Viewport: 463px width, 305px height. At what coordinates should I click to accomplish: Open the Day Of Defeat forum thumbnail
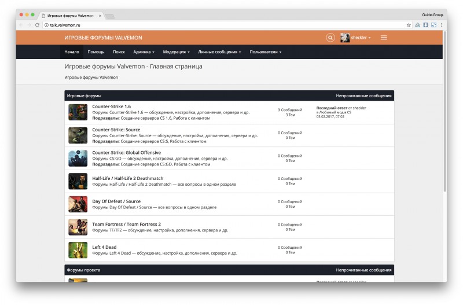click(78, 204)
